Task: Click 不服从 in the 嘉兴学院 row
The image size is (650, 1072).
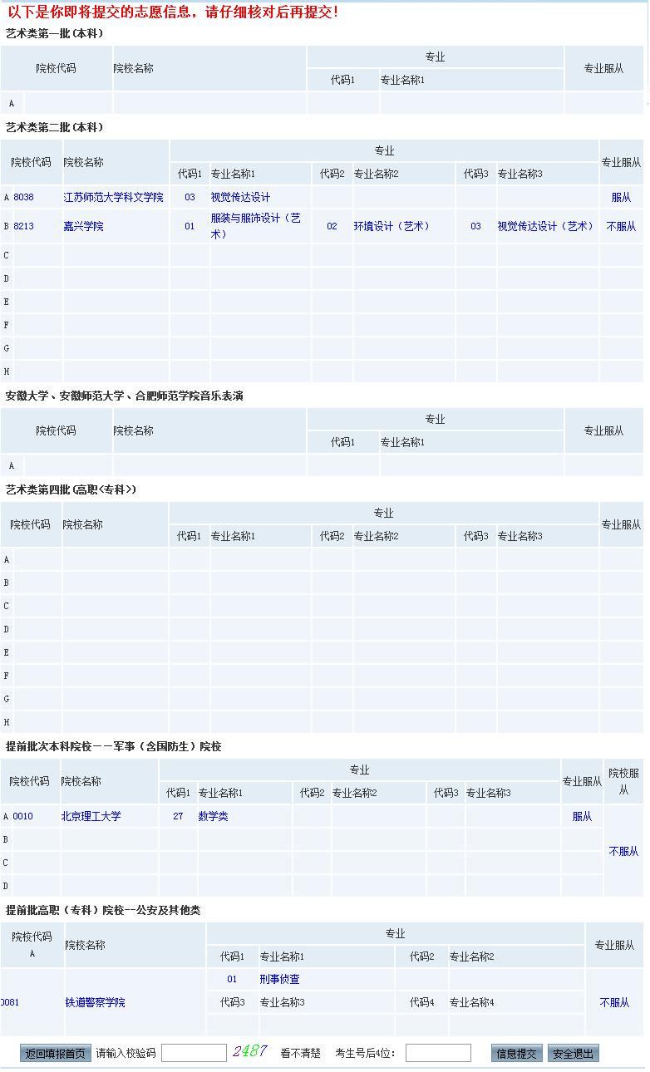Action: (x=621, y=227)
